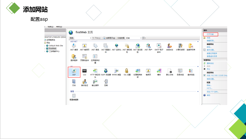
Task: Open the providers icon
Action: coord(74,58)
